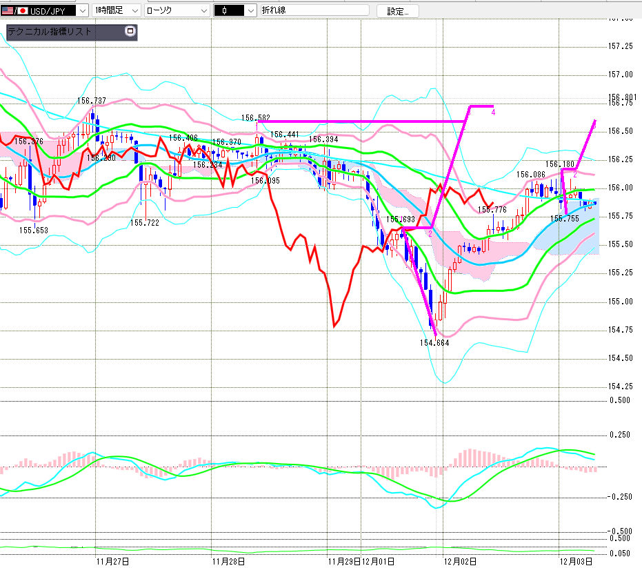
Task: Open the ローソク chart type dropdown
Action: tap(203, 11)
